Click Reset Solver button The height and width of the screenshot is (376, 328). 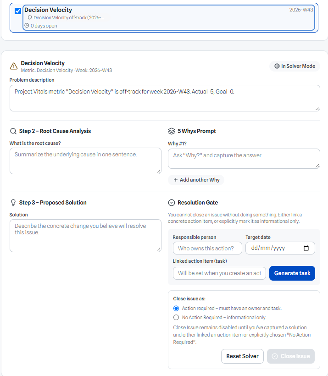pos(242,356)
